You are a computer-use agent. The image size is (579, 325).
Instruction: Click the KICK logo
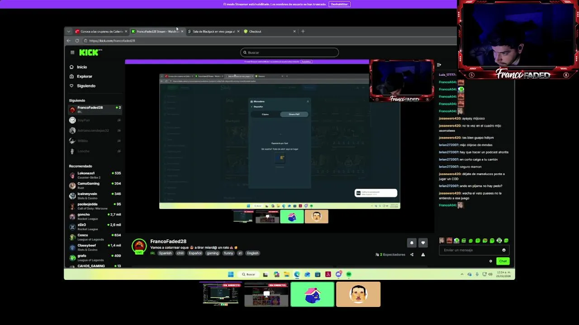pyautogui.click(x=90, y=52)
